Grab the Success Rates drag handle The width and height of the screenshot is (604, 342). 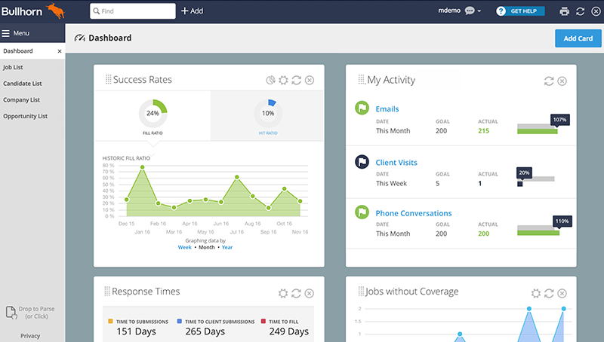point(109,80)
